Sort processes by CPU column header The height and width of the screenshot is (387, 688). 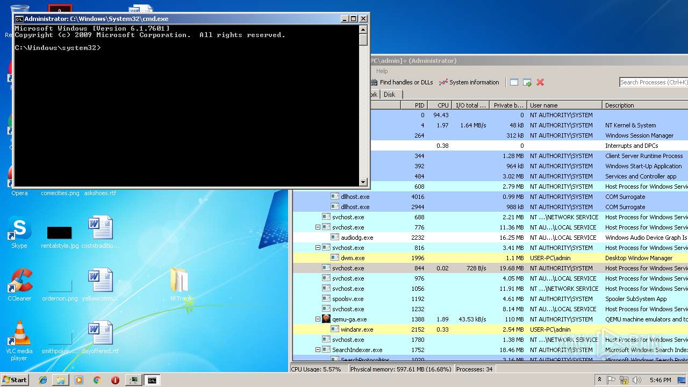pos(439,105)
